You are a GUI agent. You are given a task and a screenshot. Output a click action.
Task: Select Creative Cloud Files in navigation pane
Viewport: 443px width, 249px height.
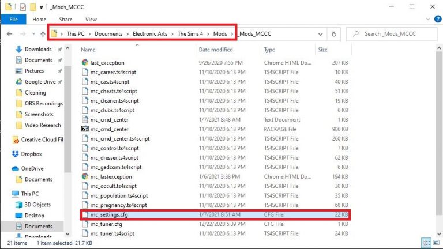click(42, 139)
